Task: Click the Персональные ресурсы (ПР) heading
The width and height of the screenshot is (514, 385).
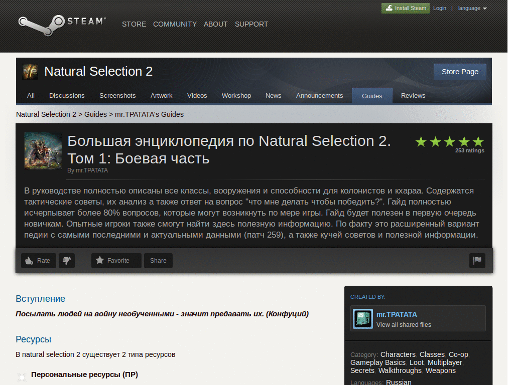Action: tap(84, 374)
